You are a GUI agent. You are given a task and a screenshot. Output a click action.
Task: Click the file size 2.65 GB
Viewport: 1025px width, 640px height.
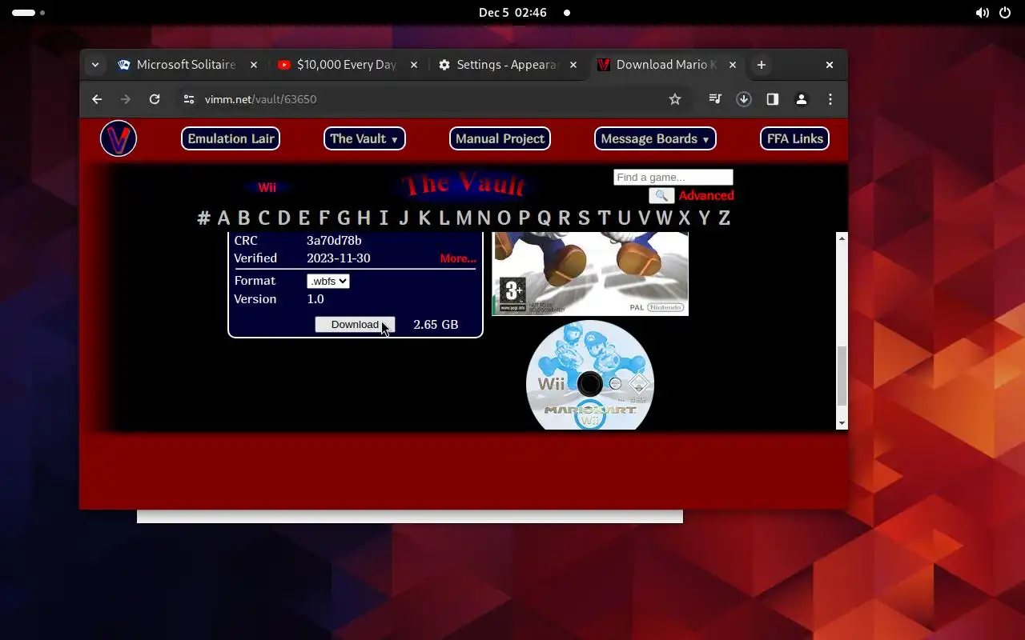pyautogui.click(x=436, y=325)
